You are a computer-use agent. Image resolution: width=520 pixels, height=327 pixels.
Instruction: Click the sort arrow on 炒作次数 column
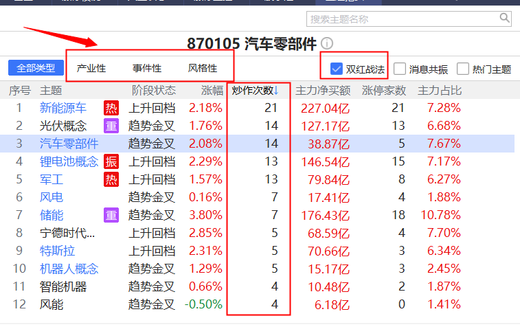click(x=276, y=91)
